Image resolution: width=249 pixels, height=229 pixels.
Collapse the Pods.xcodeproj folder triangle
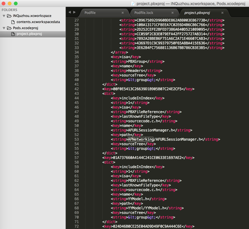[x=4, y=28]
